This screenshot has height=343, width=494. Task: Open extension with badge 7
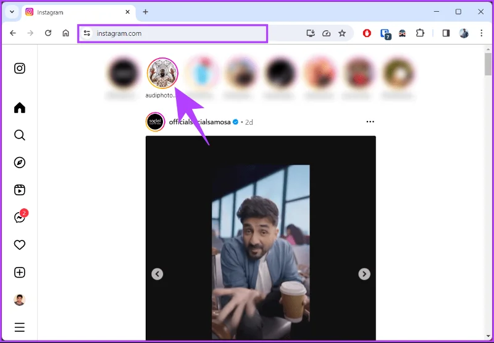pyautogui.click(x=385, y=34)
